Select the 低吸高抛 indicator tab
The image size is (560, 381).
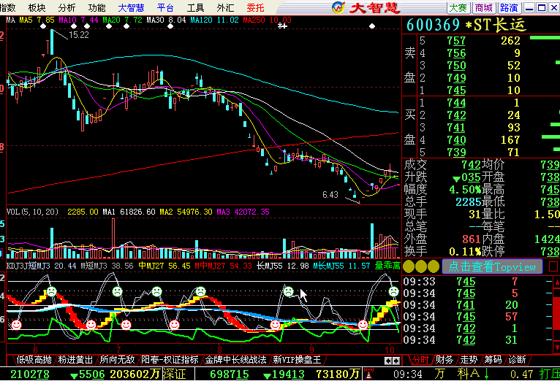pyautogui.click(x=34, y=360)
